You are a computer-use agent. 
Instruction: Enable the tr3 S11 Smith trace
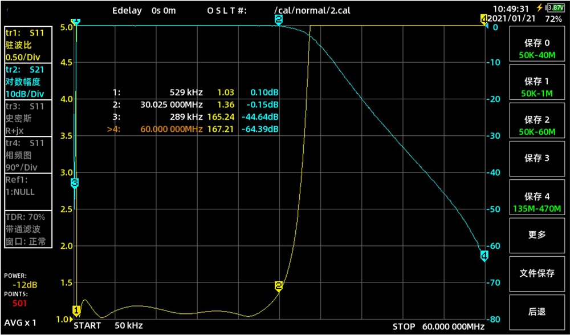pyautogui.click(x=28, y=118)
